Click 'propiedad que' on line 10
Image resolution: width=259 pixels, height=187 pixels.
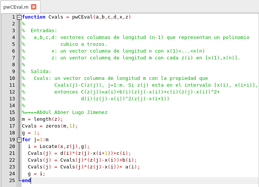point(189,78)
